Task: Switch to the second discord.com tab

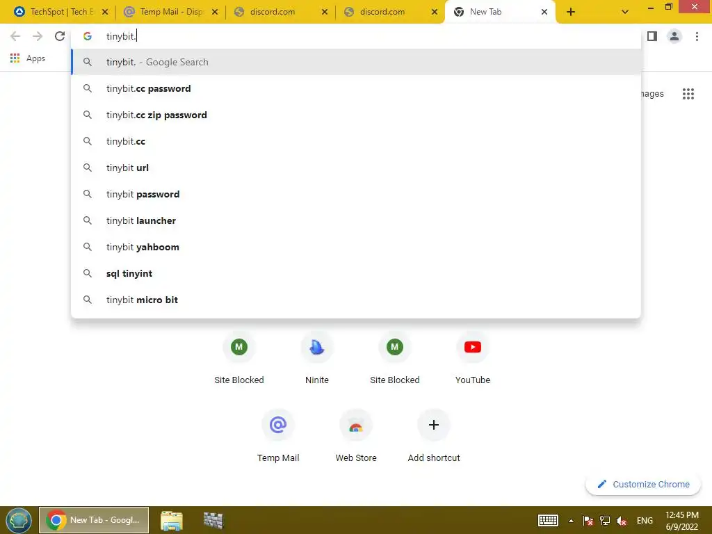Action: tap(384, 12)
